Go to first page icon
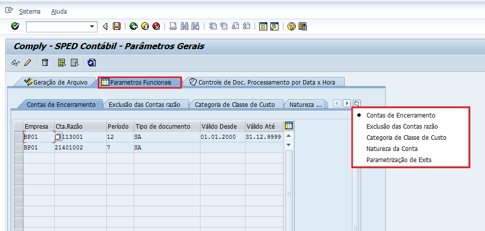 [x=213, y=26]
